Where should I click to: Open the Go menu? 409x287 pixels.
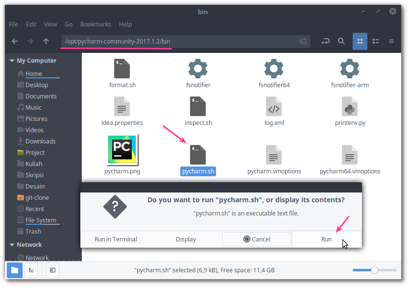[69, 24]
